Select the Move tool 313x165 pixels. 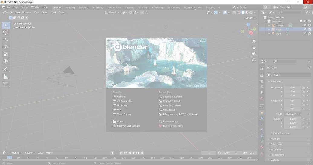[5, 40]
